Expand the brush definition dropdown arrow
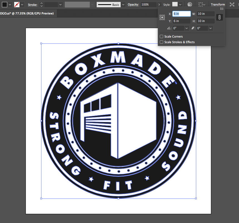239x223 pixels. coord(123,4)
